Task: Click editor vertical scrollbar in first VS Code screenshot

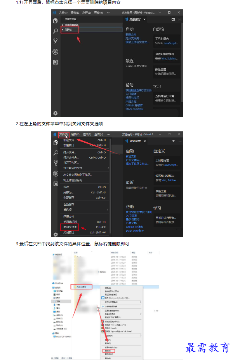Action: (182, 62)
